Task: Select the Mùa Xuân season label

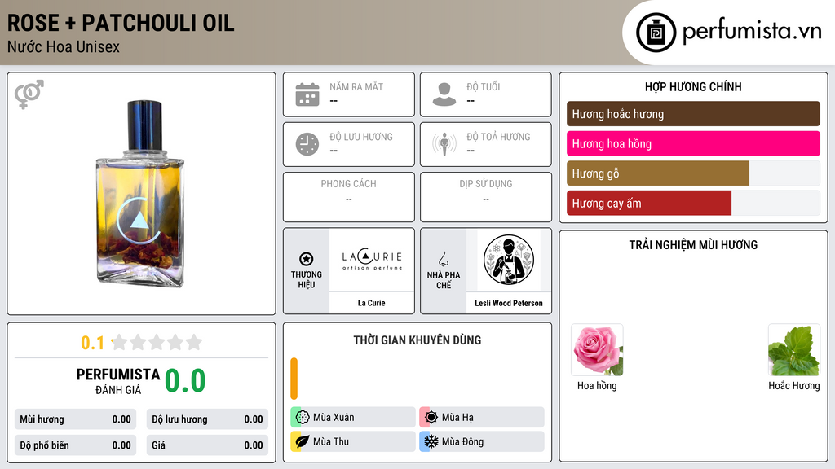Action: coord(334,418)
